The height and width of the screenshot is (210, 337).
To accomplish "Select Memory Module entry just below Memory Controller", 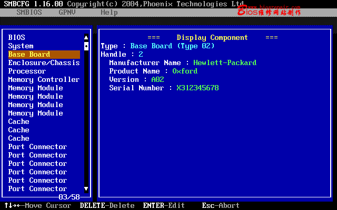I will [36, 88].
